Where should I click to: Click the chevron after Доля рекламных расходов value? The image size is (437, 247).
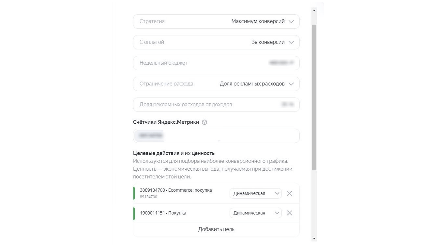pos(291,84)
